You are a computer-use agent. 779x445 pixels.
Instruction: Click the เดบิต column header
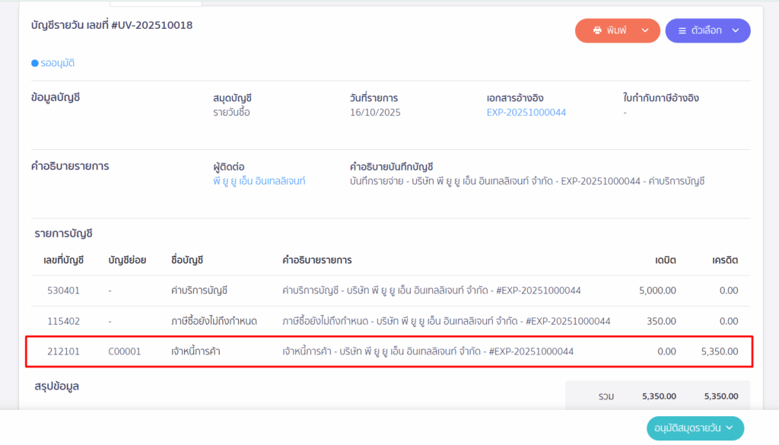coord(665,260)
